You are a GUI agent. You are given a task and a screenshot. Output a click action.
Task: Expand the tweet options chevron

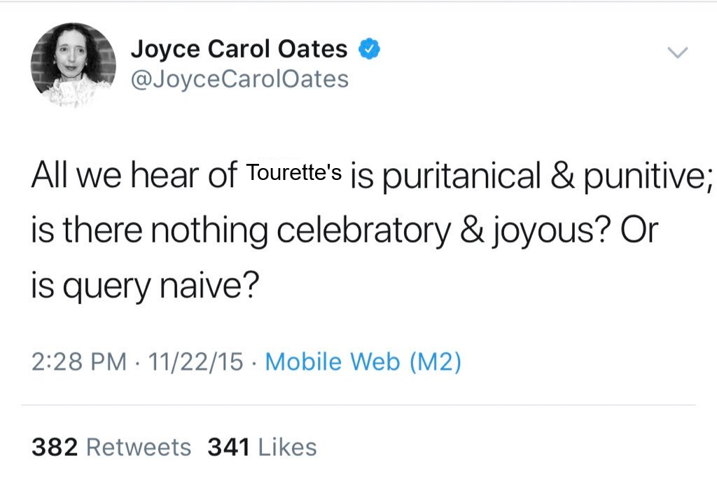[678, 52]
